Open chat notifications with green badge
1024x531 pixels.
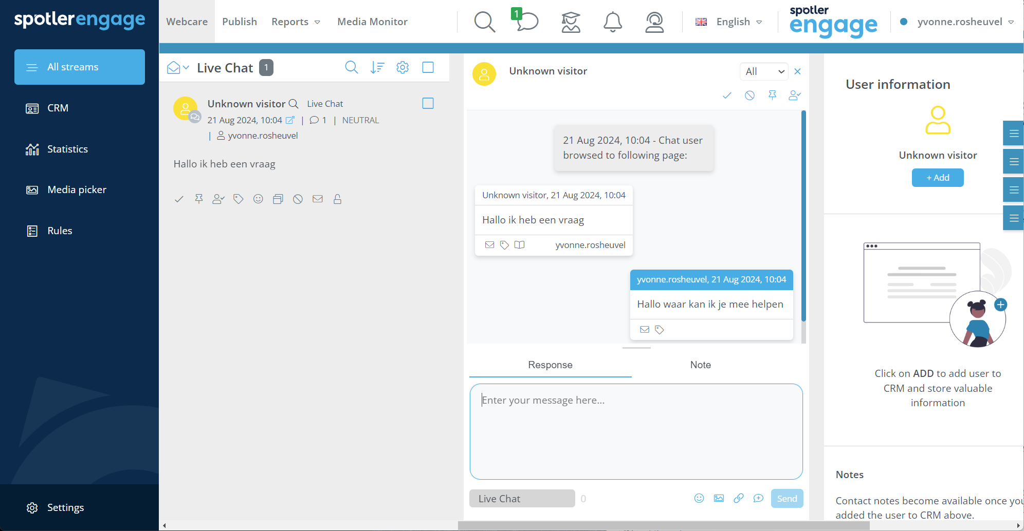click(525, 21)
